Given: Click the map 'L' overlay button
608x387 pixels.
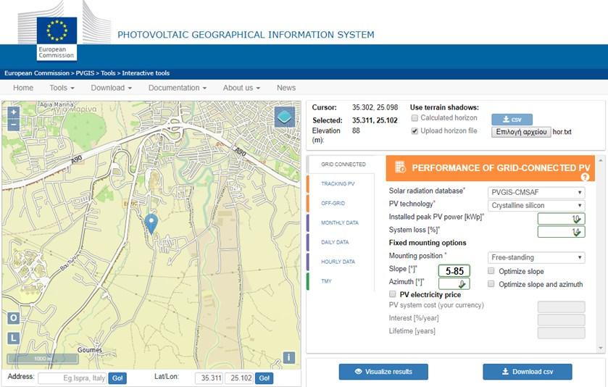Looking at the screenshot, I should (14, 338).
